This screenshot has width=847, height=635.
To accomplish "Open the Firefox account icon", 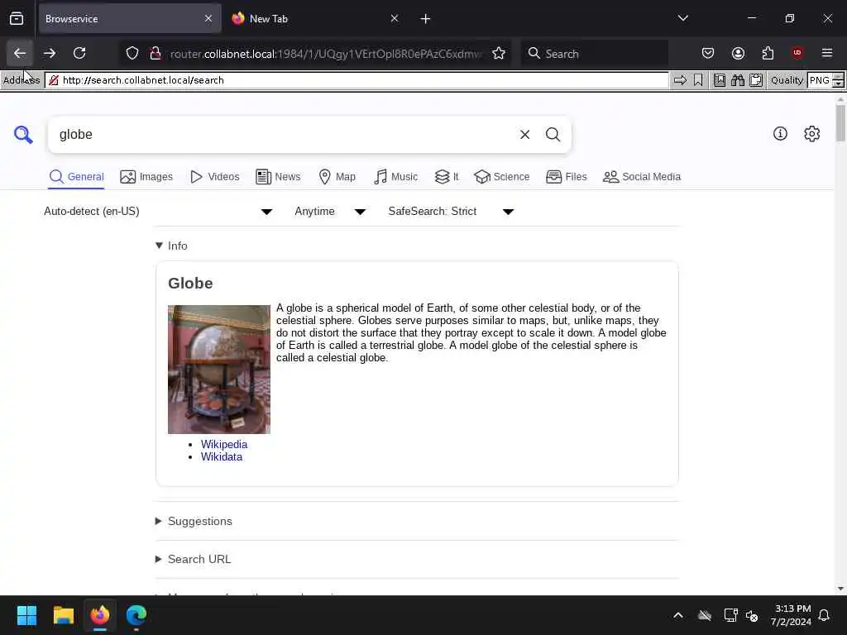I will 738,53.
